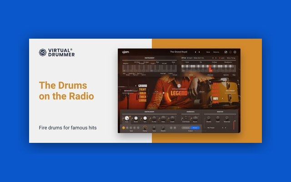Open the info icon in the header
This screenshot has width=291, height=182.
tap(235, 52)
